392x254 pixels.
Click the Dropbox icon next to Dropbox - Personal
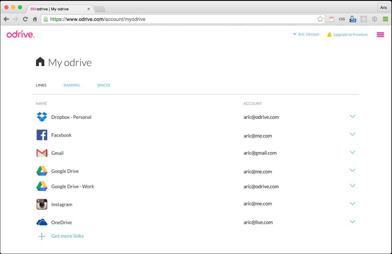42,117
